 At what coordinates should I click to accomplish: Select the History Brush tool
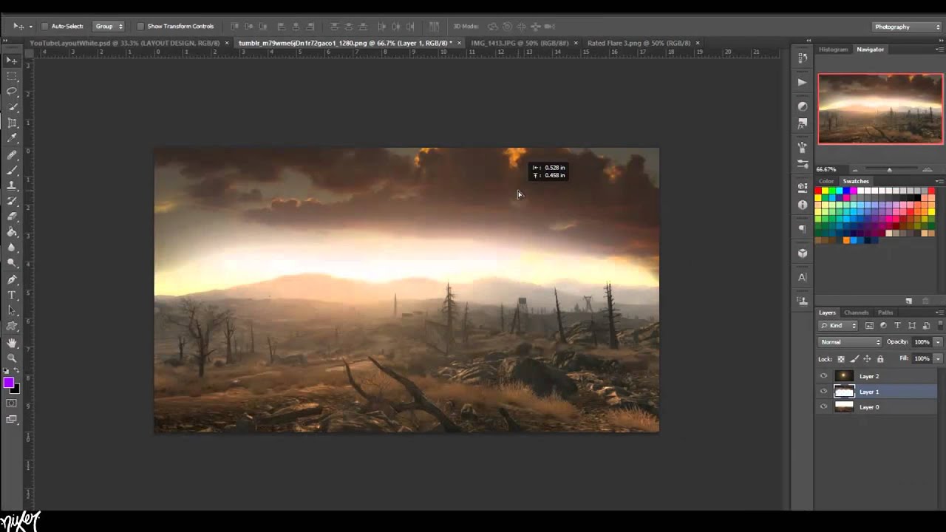12,202
